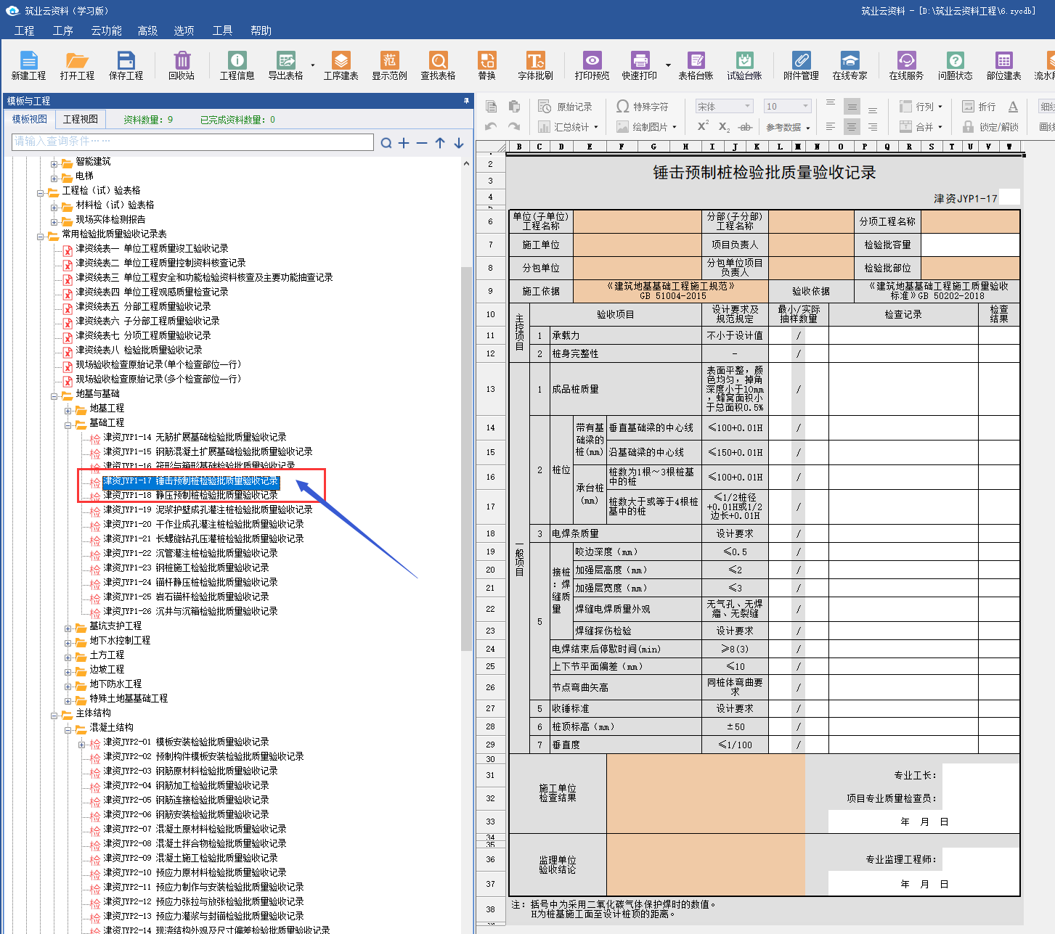Click the undo arrow icon
This screenshot has height=934, width=1055.
[x=492, y=127]
